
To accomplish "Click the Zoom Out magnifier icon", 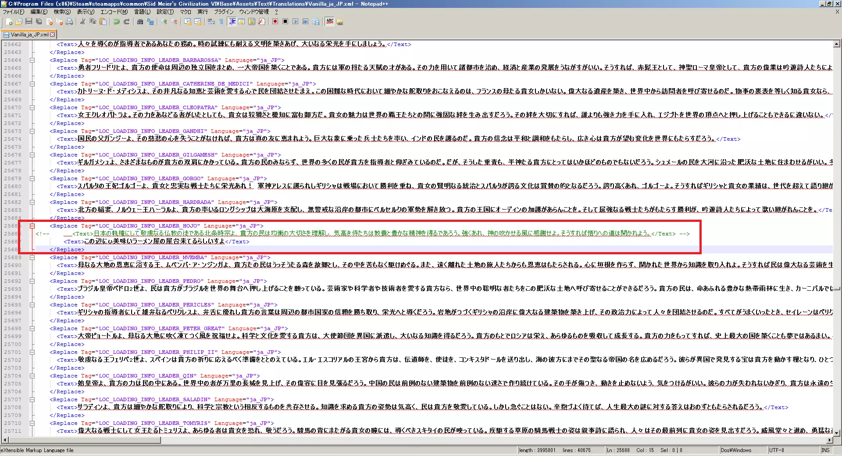I will (174, 21).
